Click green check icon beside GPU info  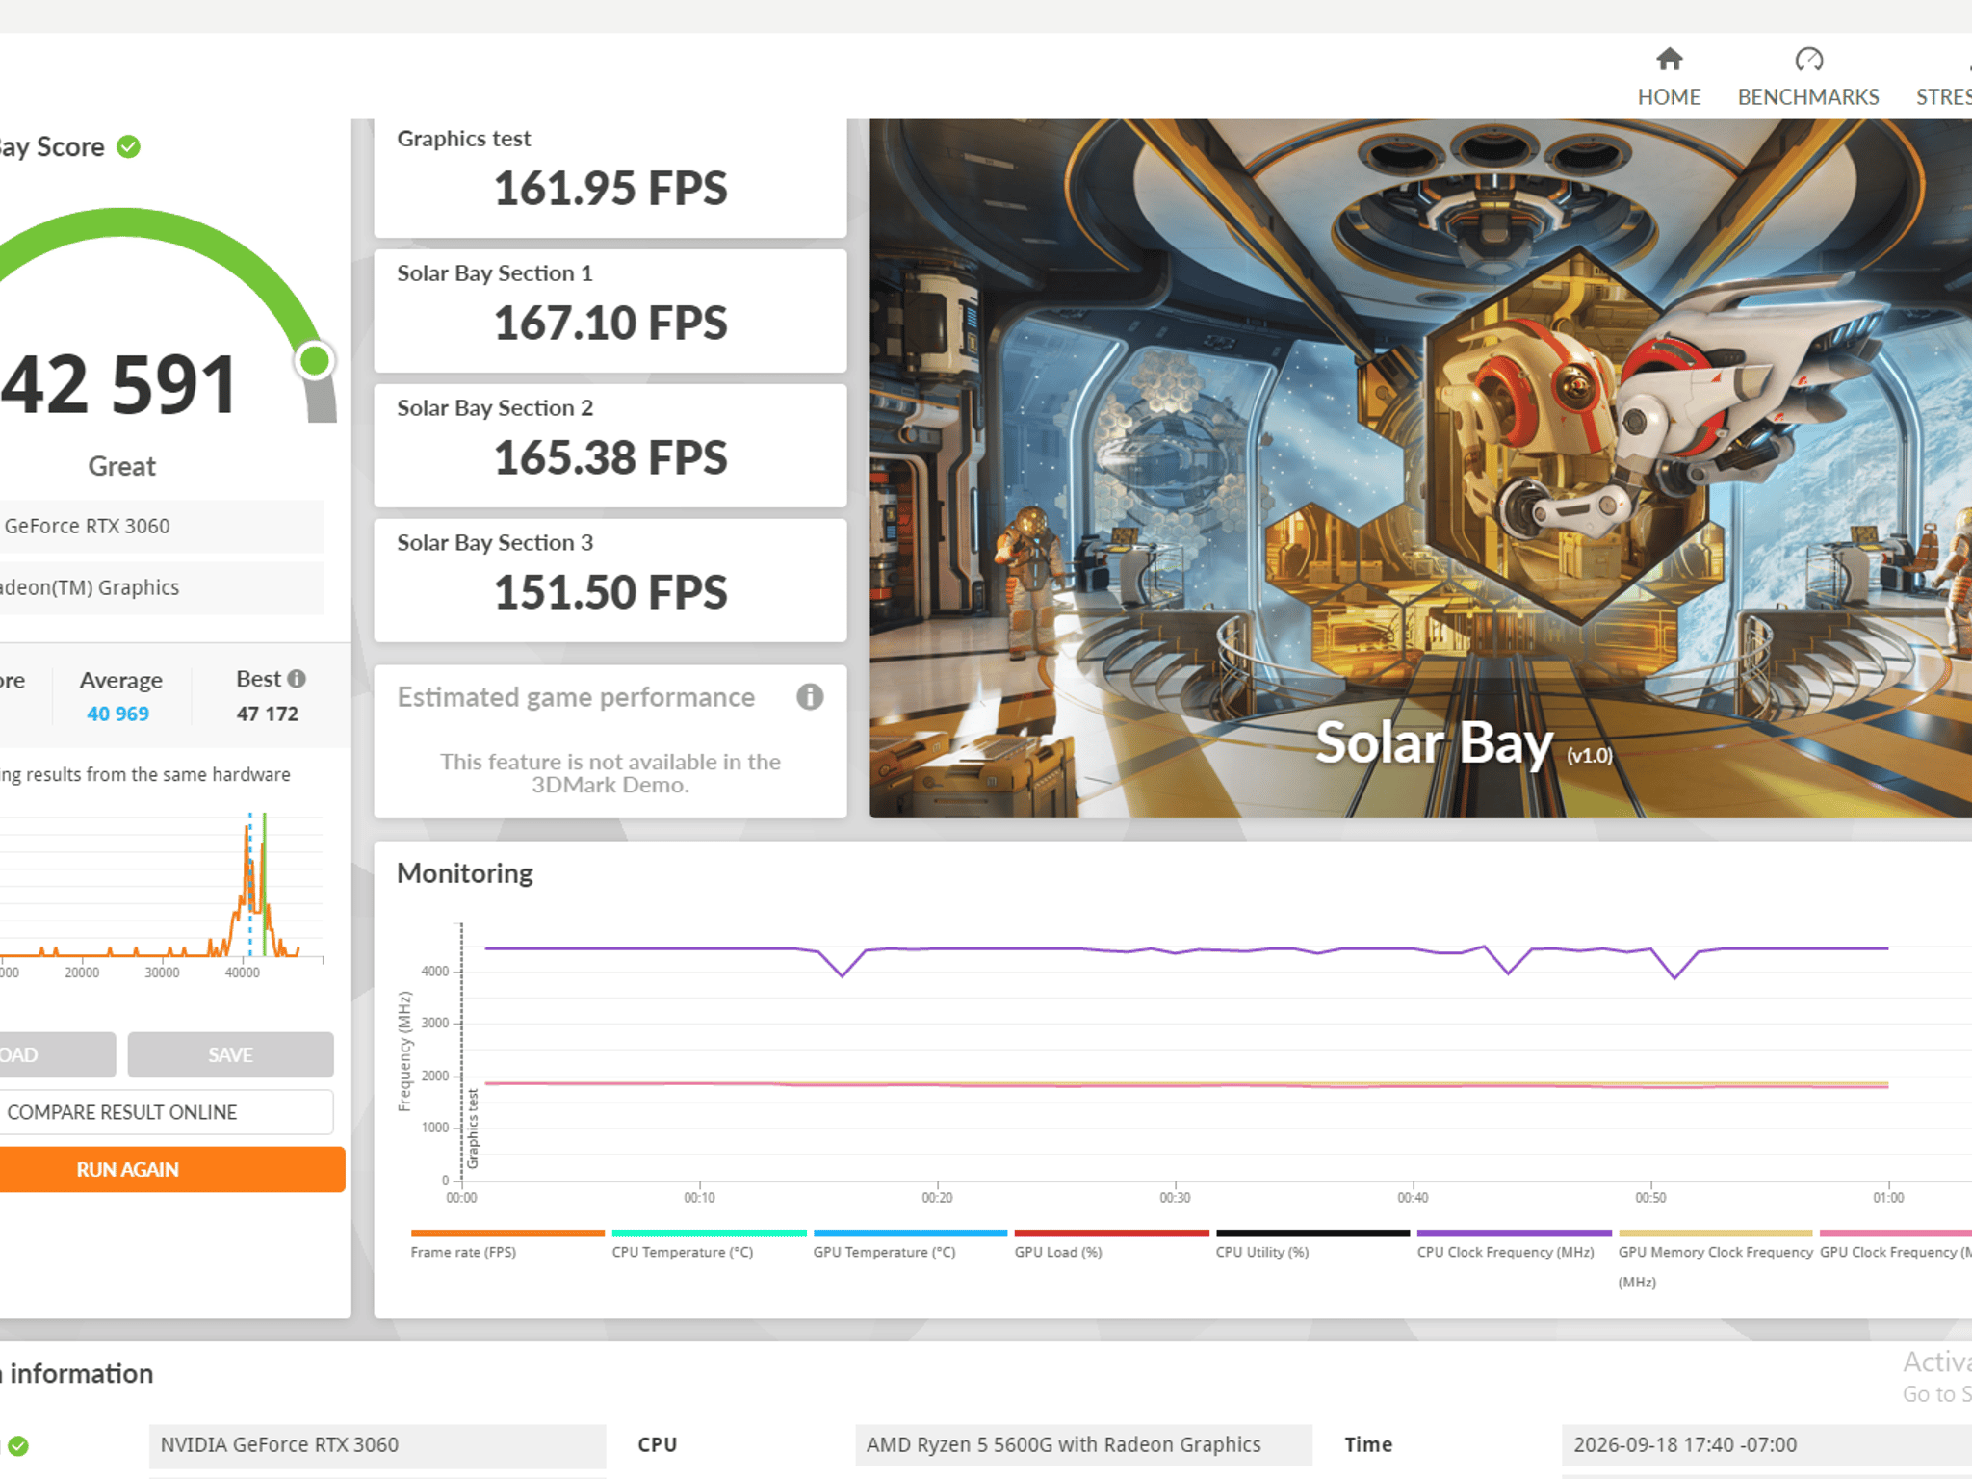pos(18,1445)
